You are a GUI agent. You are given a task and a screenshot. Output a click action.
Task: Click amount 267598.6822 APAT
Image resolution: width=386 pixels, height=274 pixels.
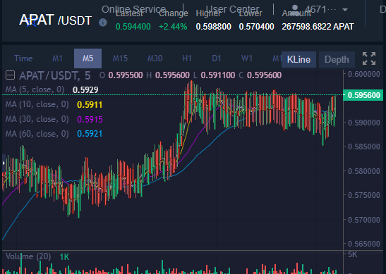(318, 27)
